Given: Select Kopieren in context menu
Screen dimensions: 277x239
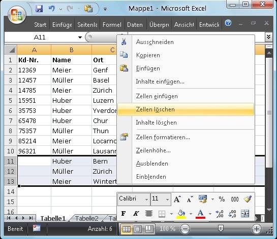Looking at the screenshot, I should pyautogui.click(x=186, y=55).
